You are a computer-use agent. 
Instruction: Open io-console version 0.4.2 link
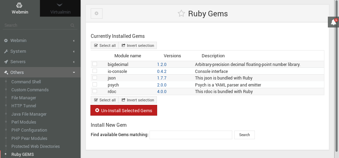tap(162, 72)
